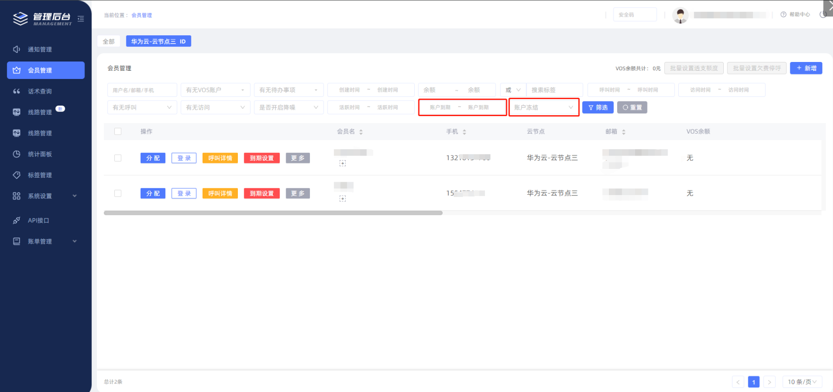Check the first member row checkbox
Image resolution: width=833 pixels, height=392 pixels.
[118, 158]
